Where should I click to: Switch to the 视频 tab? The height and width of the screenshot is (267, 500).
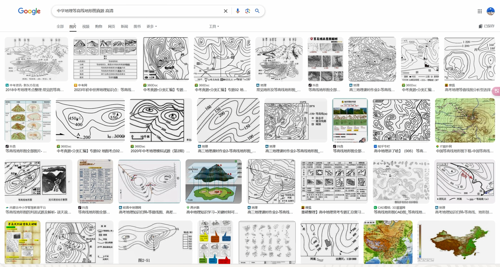(84, 26)
